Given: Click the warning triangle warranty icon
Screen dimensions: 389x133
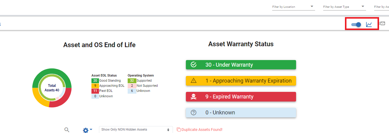Looking at the screenshot, I should [x=194, y=80].
